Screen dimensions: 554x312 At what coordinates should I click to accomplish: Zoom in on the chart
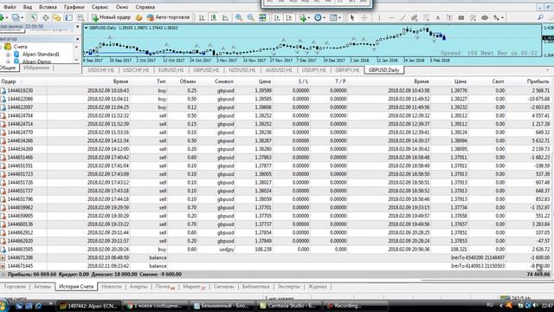(x=239, y=17)
